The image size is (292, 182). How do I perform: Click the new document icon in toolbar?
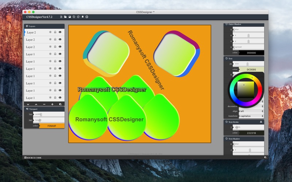tap(61, 17)
